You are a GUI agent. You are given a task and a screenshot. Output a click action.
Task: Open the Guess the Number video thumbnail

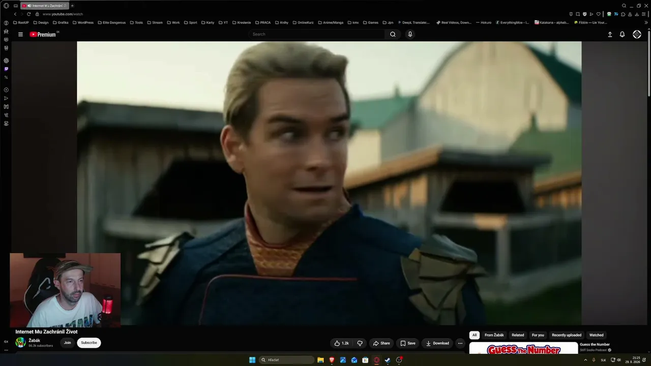[x=523, y=348]
